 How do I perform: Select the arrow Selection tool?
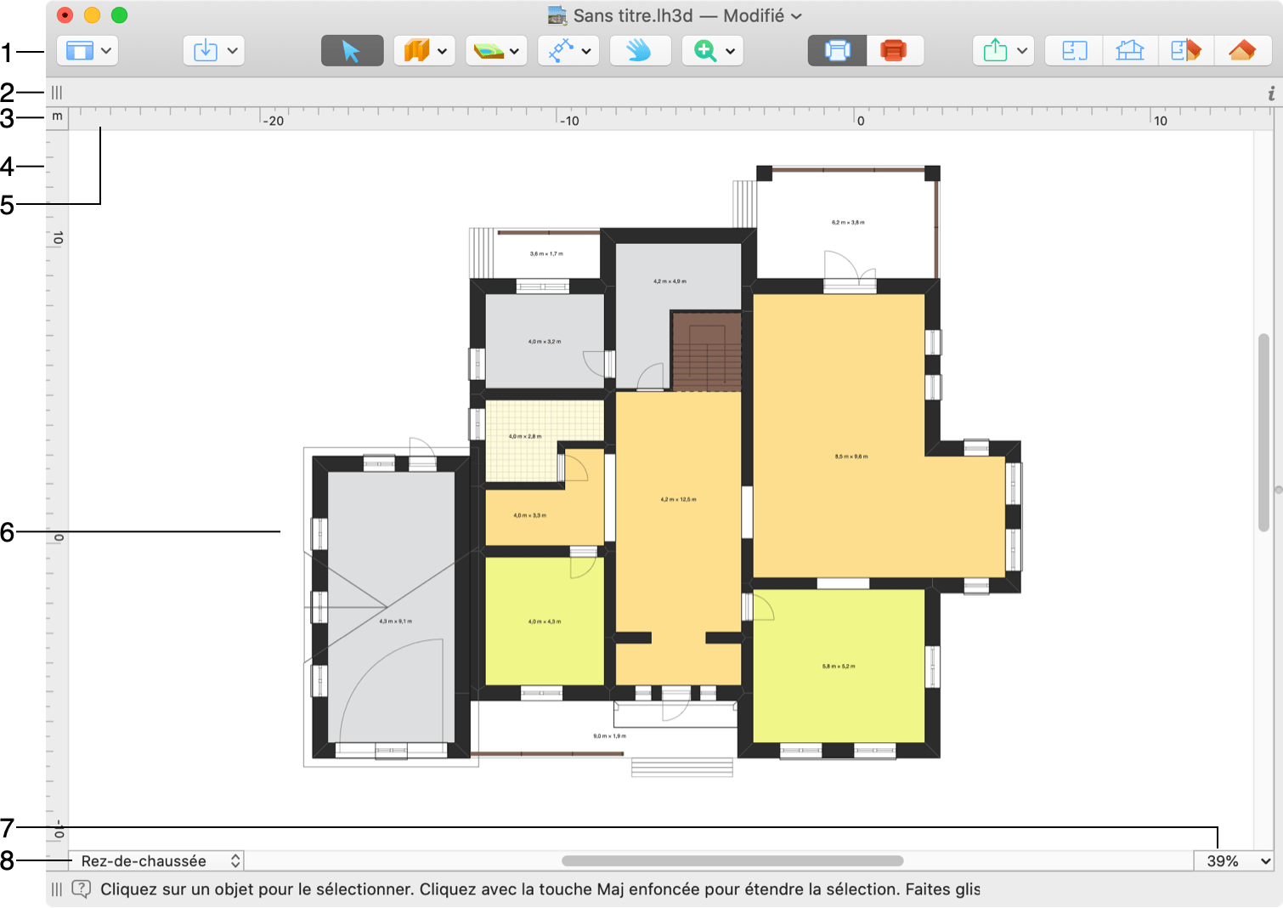[352, 51]
